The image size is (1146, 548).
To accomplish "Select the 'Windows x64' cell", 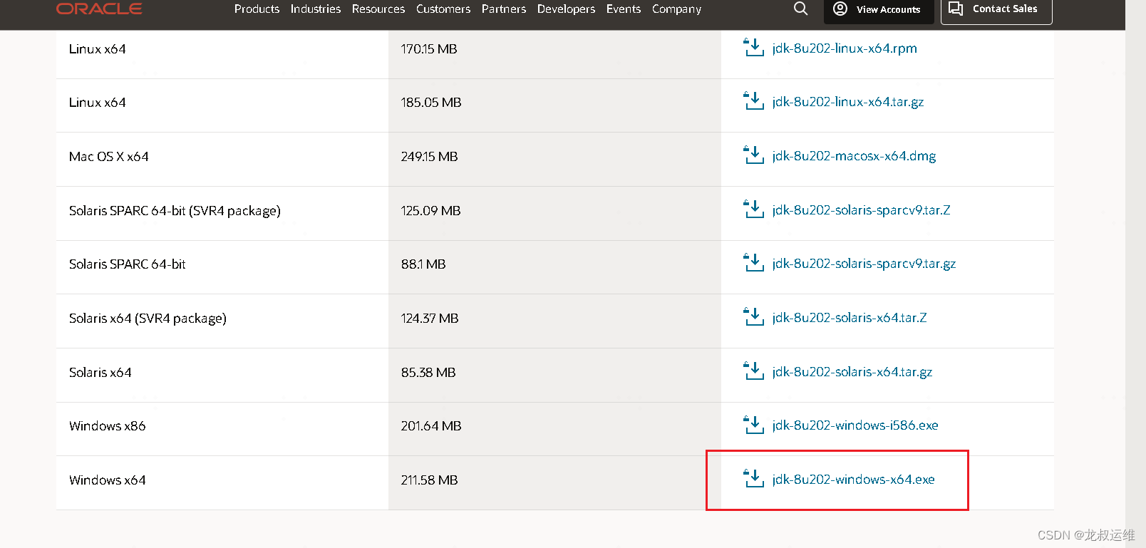I will [222, 482].
